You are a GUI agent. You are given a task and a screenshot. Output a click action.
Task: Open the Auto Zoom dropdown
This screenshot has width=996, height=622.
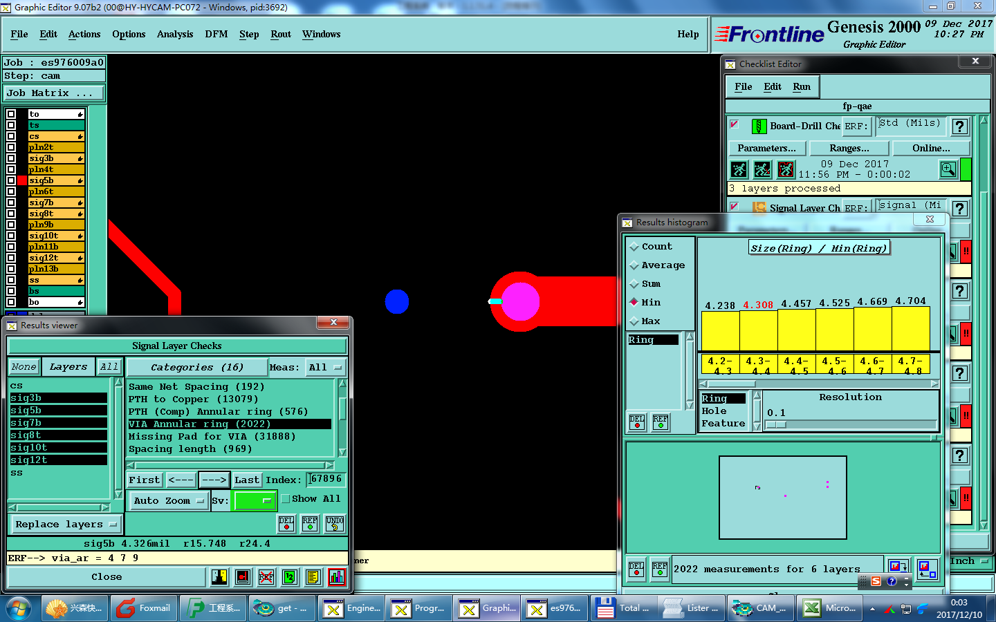[169, 501]
